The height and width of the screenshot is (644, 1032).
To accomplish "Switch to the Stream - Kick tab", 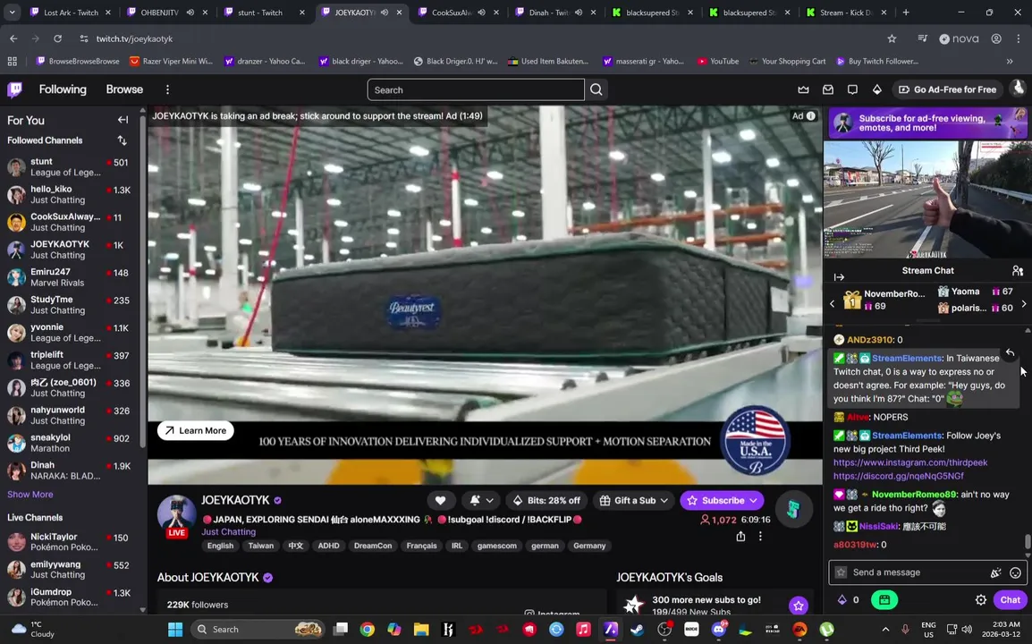I will (846, 13).
